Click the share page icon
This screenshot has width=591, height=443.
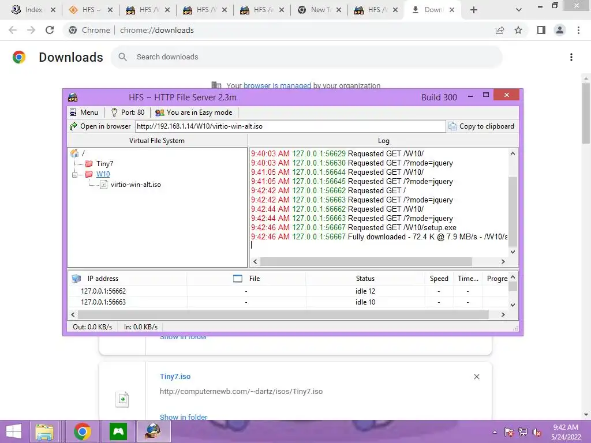pyautogui.click(x=500, y=30)
